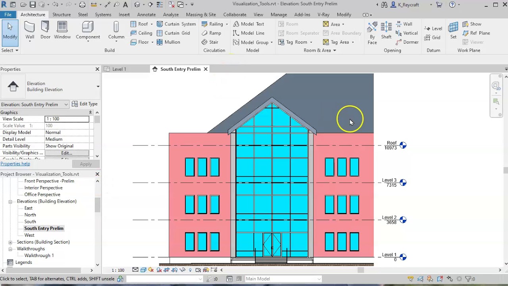Click the Wall opening tool
This screenshot has height=286, width=508.
404,24
